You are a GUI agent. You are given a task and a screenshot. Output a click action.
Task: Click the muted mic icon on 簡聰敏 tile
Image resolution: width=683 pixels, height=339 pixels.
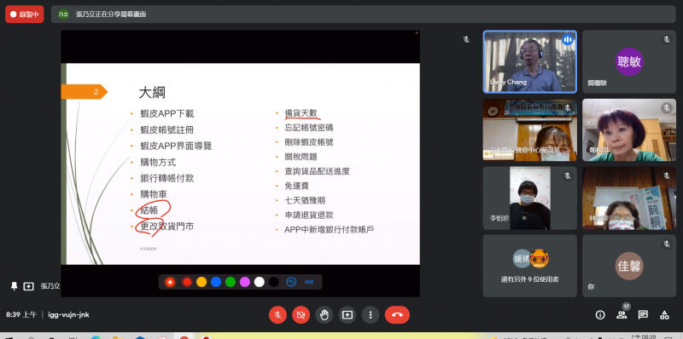[667, 39]
